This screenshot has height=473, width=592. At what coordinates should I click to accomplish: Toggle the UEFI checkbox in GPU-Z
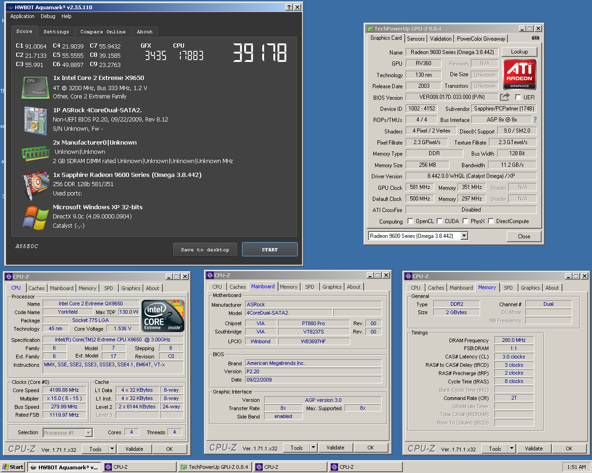pos(518,97)
